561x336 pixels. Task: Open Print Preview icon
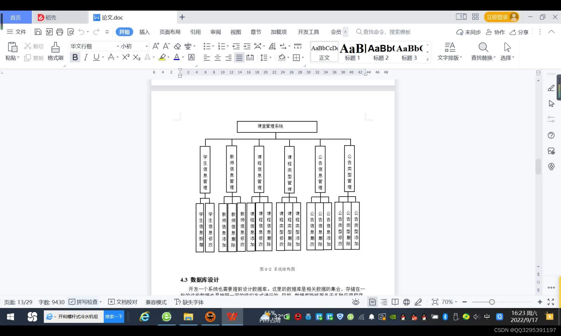pyautogui.click(x=71, y=32)
